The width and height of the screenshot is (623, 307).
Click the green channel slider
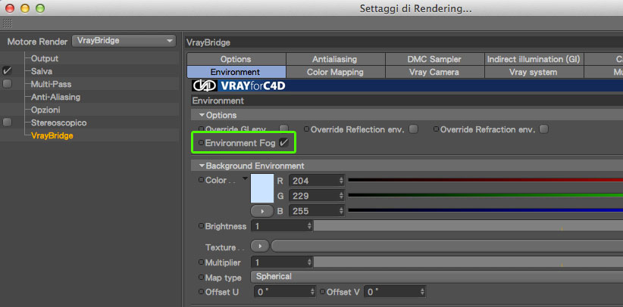(x=486, y=195)
